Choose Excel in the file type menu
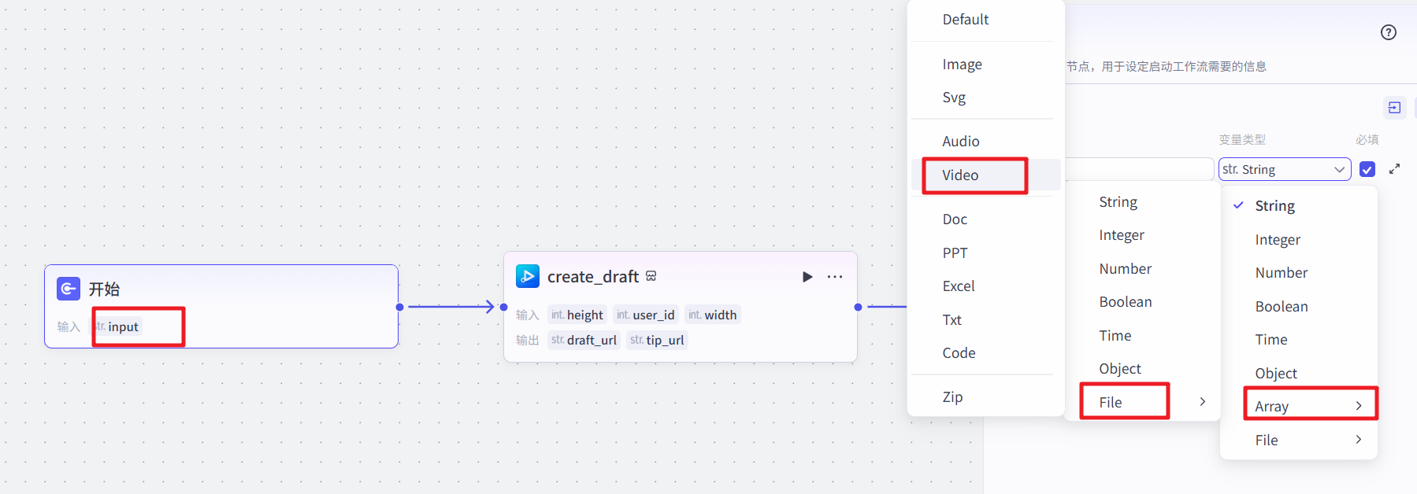The width and height of the screenshot is (1417, 494). (959, 286)
